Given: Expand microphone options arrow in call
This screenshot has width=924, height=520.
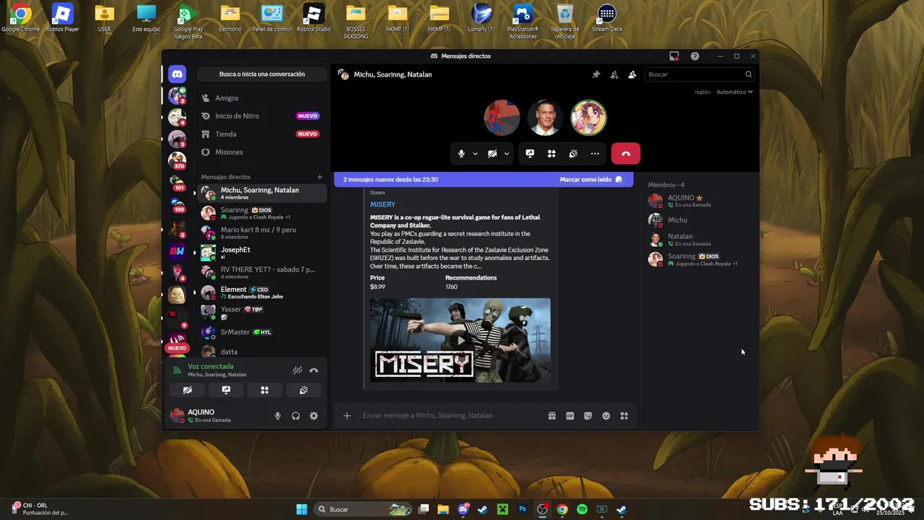Looking at the screenshot, I should pyautogui.click(x=475, y=153).
